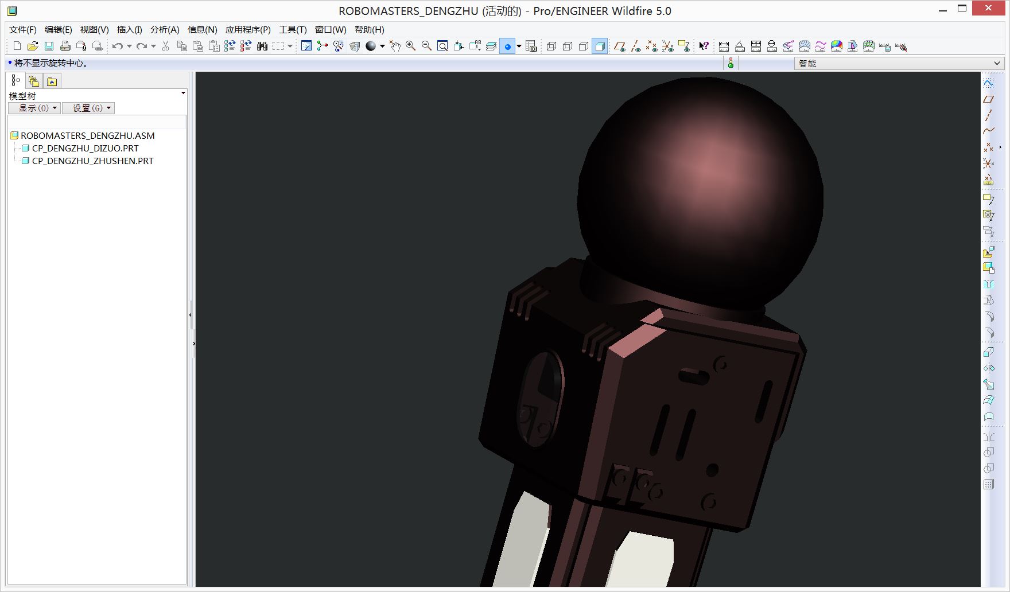Open the 工具(T) menu
The height and width of the screenshot is (592, 1010).
(x=293, y=29)
